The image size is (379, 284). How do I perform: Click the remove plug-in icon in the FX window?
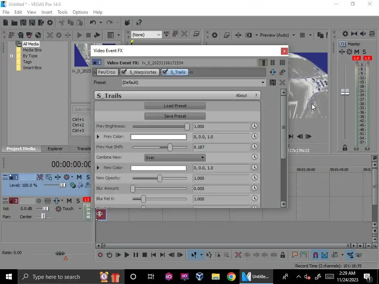tap(282, 72)
